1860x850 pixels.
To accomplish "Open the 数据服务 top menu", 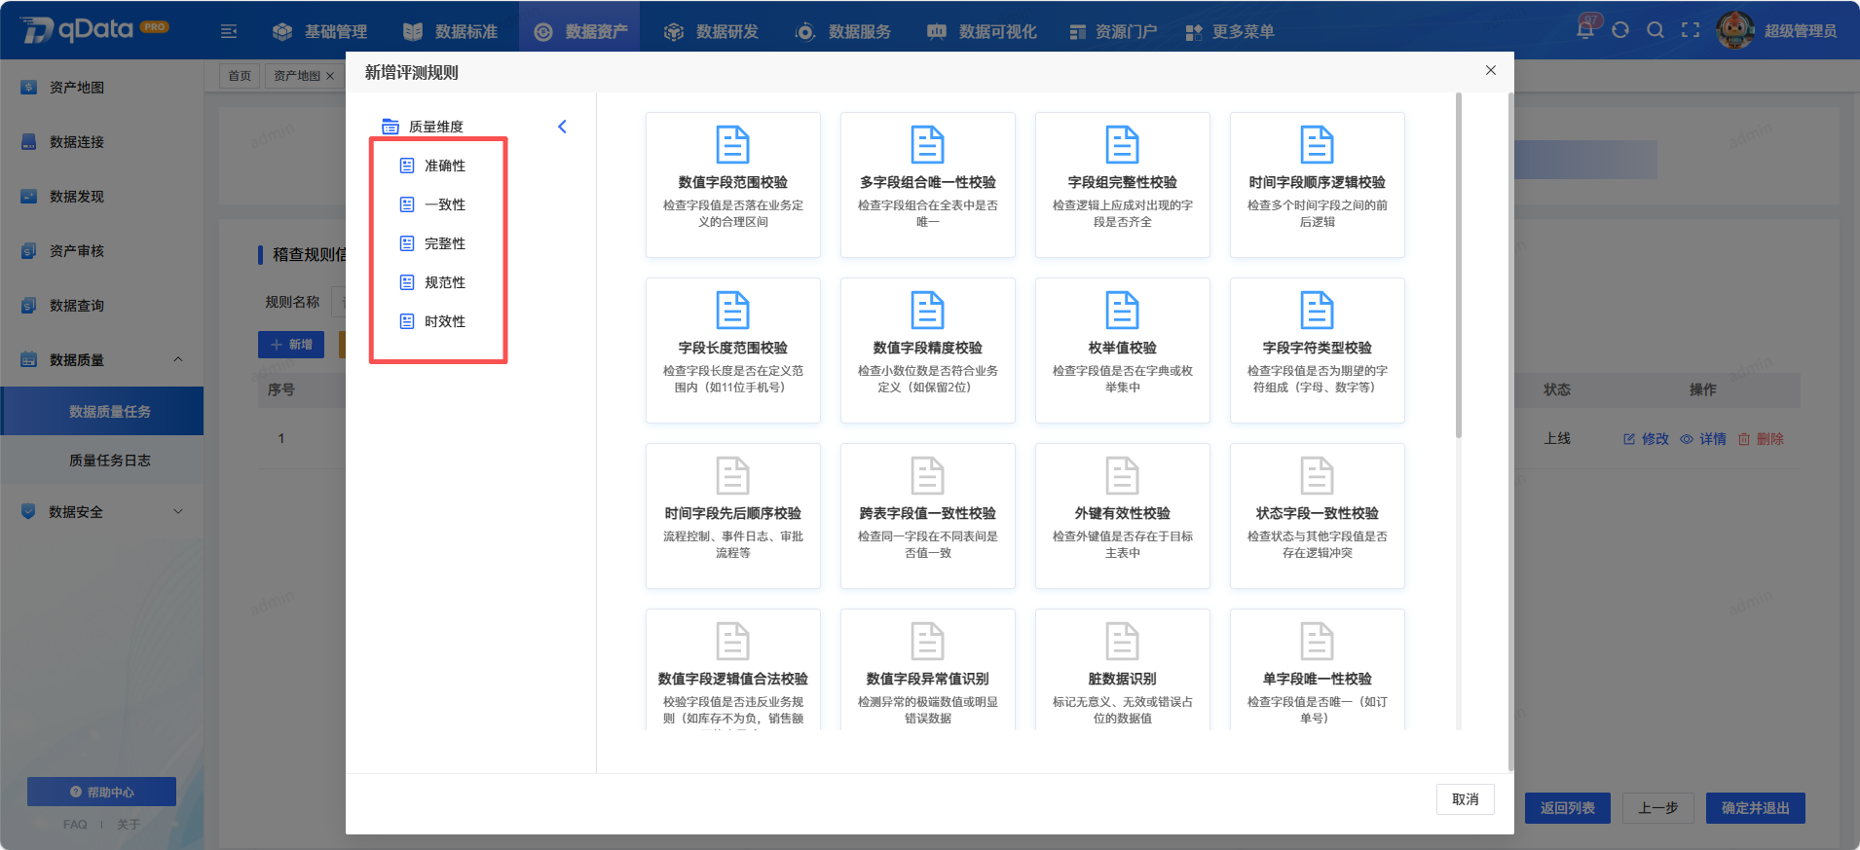I will pyautogui.click(x=842, y=31).
